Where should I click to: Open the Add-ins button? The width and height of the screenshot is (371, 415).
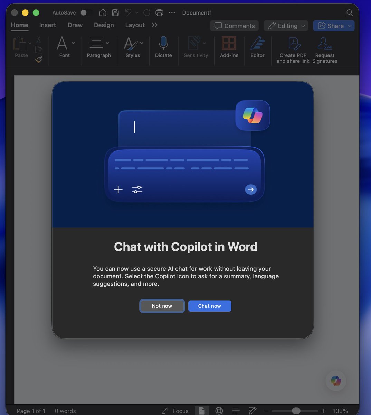tap(229, 47)
